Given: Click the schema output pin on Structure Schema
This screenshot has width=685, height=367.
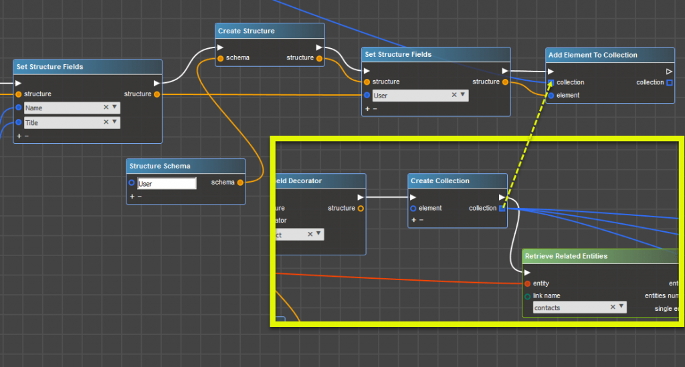Looking at the screenshot, I should coord(239,182).
